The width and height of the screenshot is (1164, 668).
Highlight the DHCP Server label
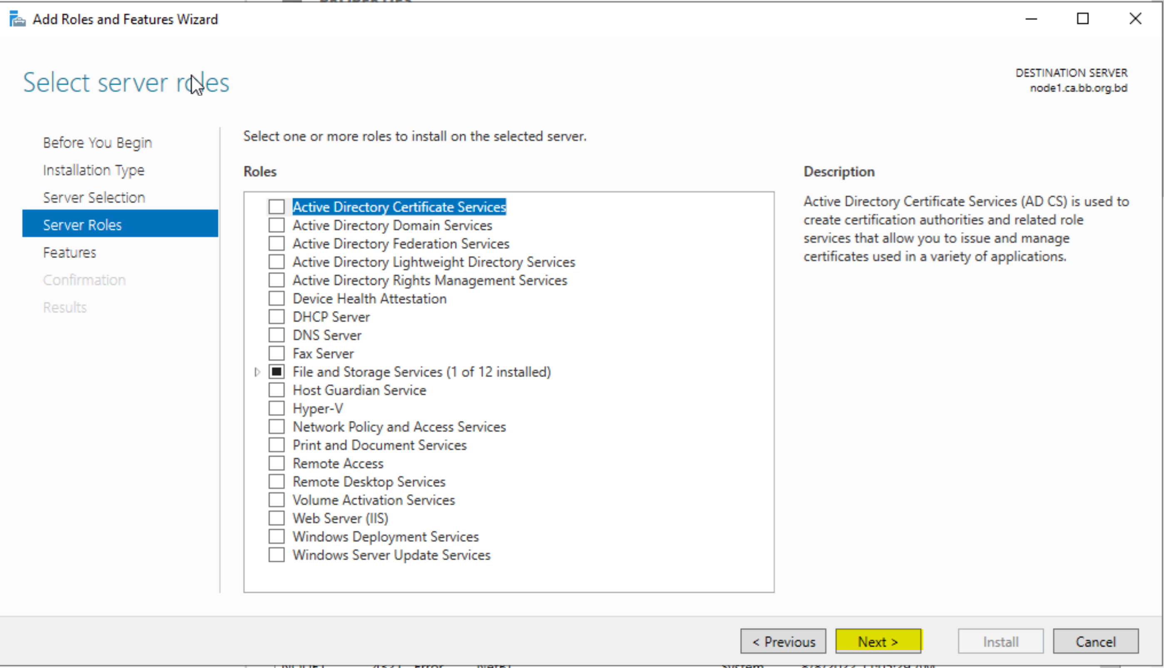pyautogui.click(x=331, y=317)
